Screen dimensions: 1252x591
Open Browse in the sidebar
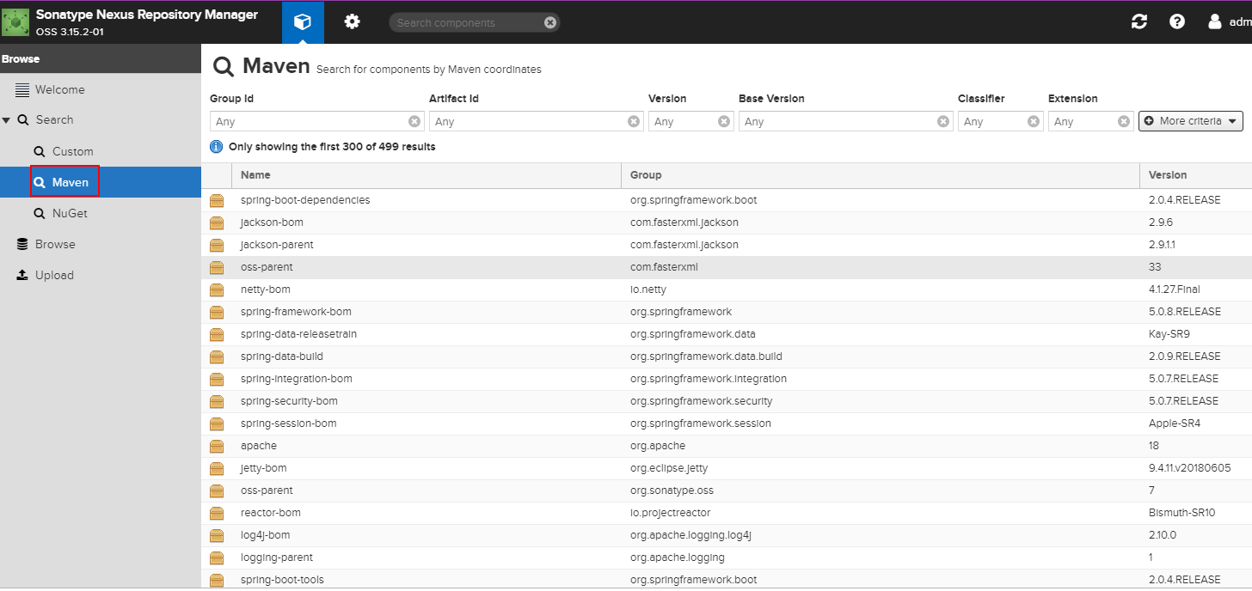point(55,244)
